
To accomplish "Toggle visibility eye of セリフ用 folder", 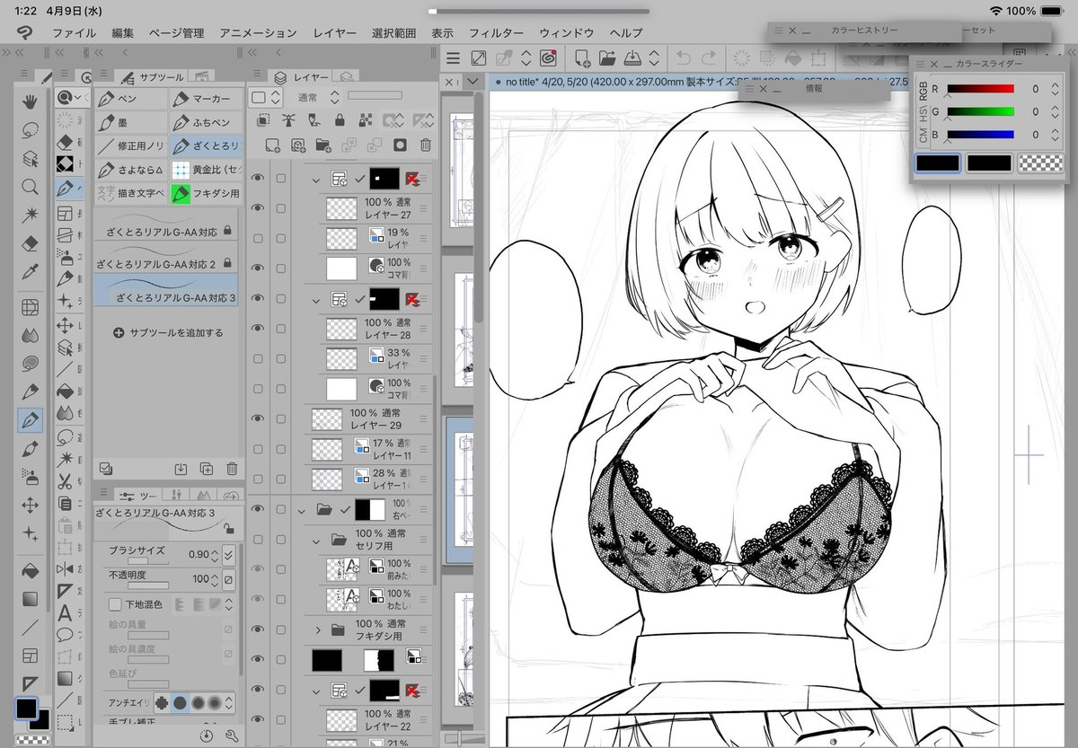I will [x=259, y=539].
